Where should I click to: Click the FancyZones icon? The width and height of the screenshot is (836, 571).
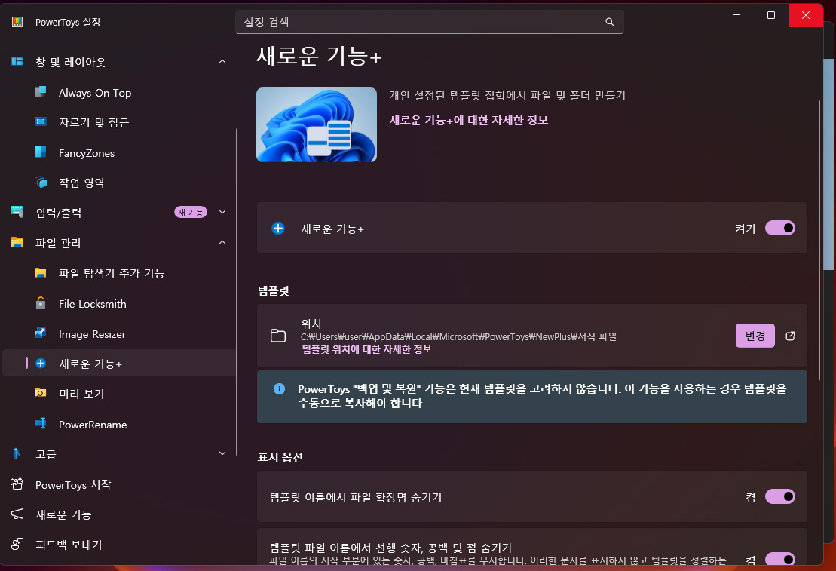(41, 152)
